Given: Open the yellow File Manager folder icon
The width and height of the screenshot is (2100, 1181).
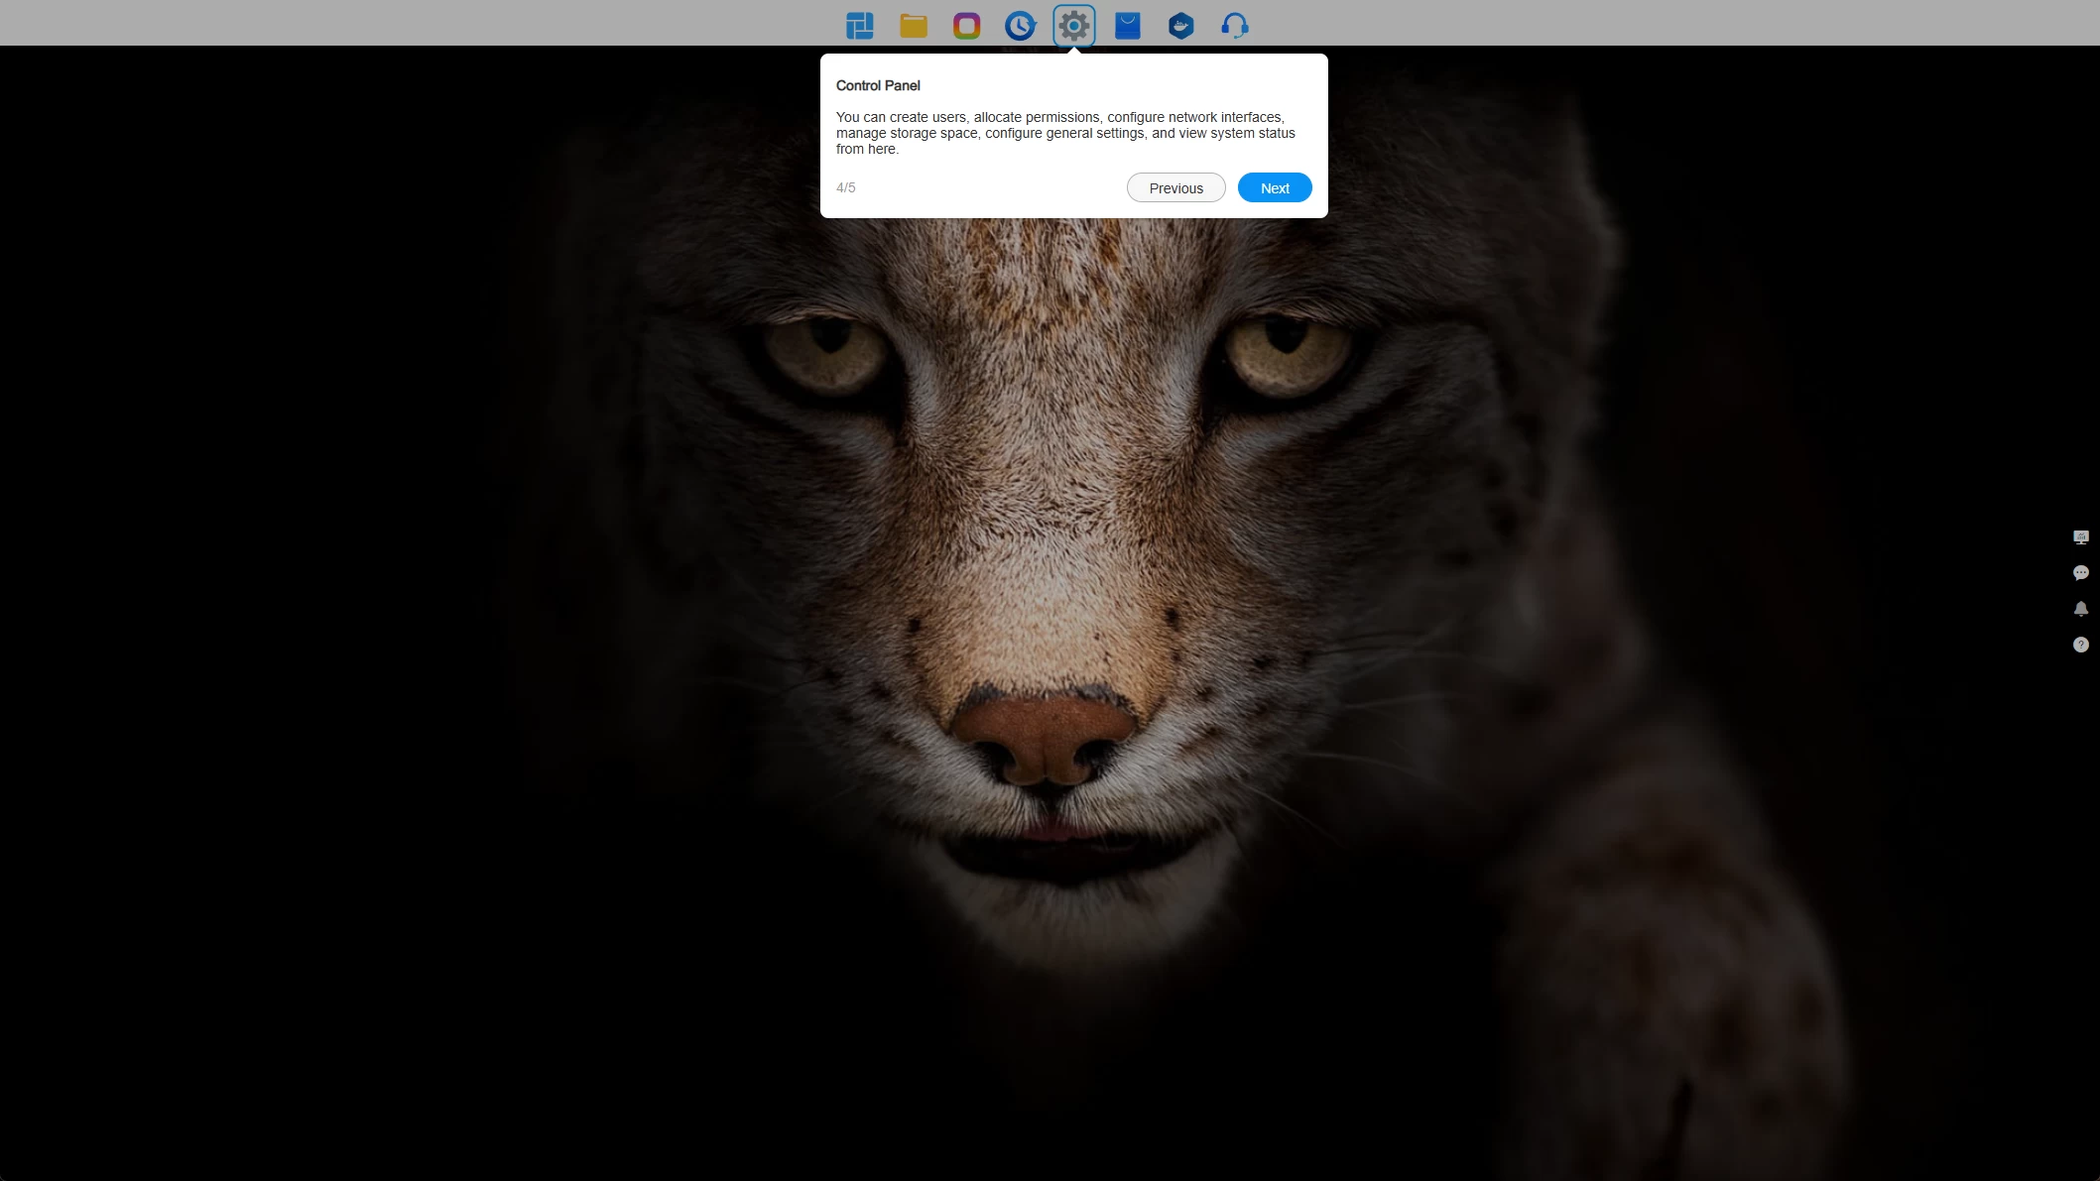Looking at the screenshot, I should (x=914, y=26).
